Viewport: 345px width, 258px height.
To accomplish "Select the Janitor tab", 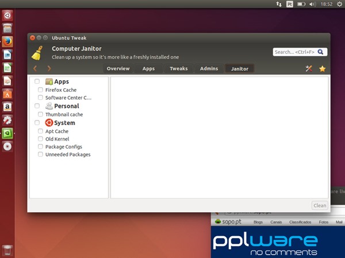I will tap(240, 69).
